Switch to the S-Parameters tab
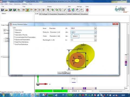130x97 pixels. pos(53,14)
